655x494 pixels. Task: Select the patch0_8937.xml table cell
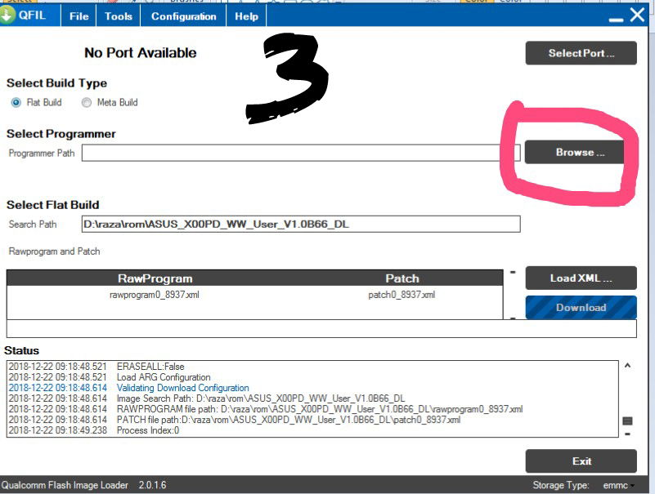coord(402,295)
